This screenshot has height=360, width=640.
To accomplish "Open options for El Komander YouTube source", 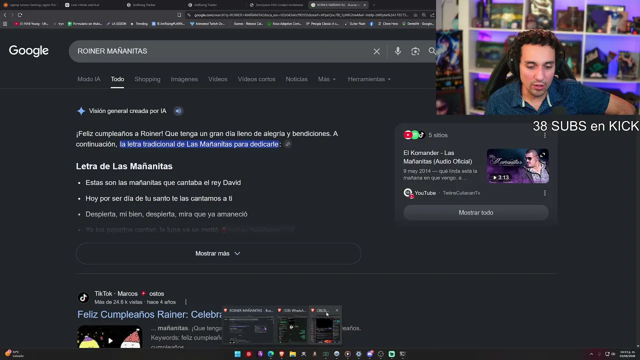I will coord(544,193).
